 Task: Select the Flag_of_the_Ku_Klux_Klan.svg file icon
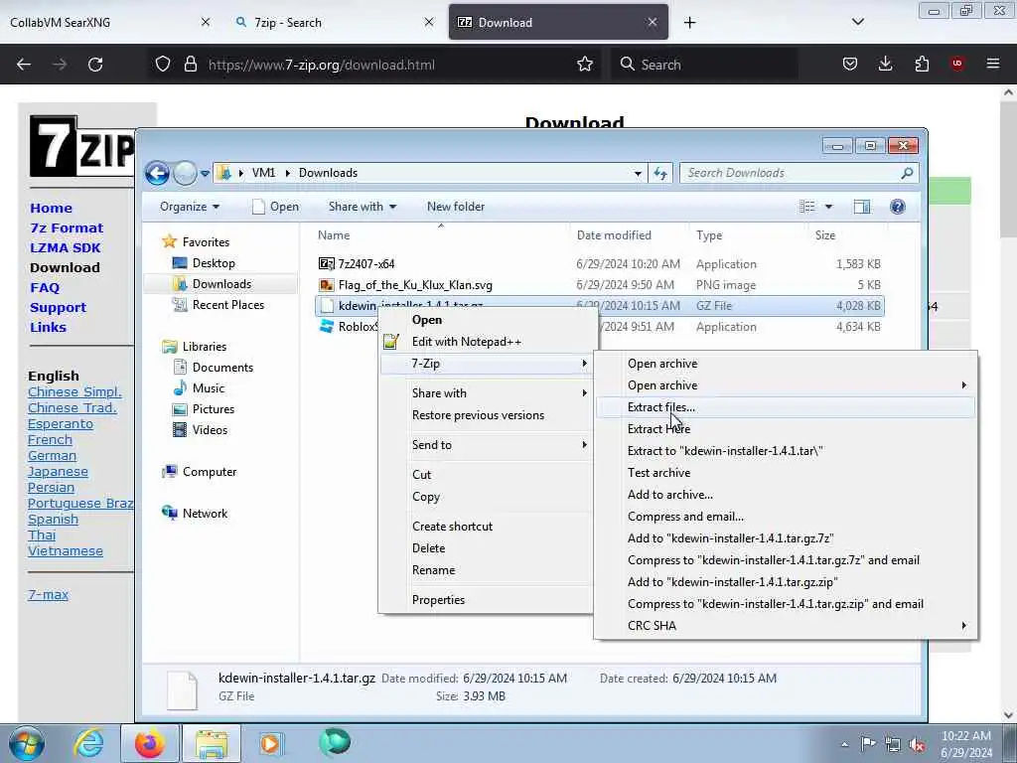pos(326,285)
